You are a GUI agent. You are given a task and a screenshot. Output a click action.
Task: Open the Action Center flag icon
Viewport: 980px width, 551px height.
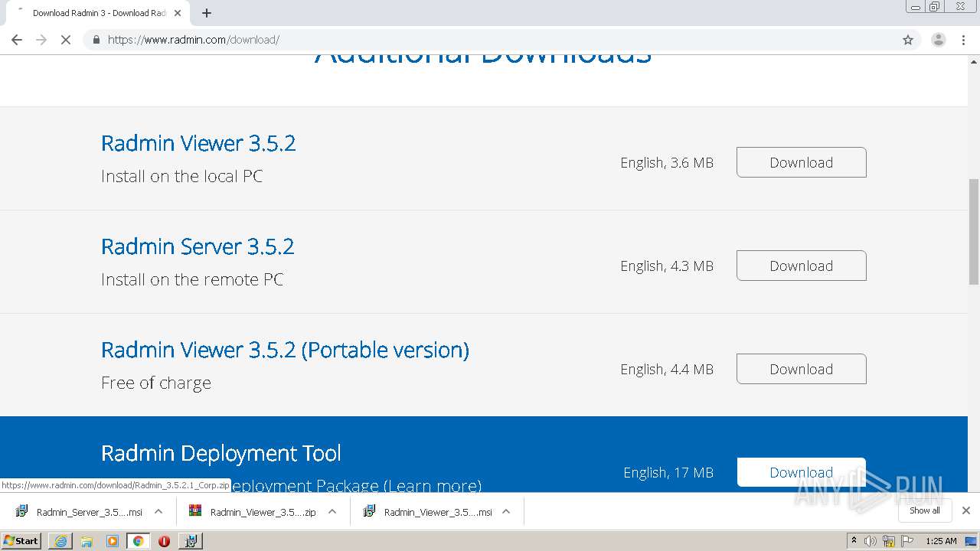pyautogui.click(x=907, y=541)
